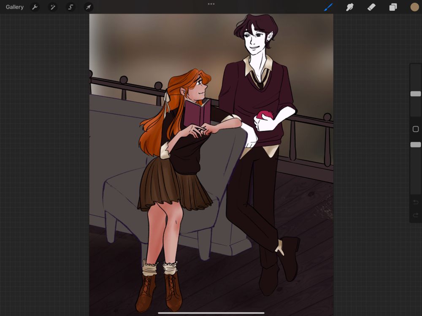The width and height of the screenshot is (422, 316).
Task: Tap the home indicator bar at bottom
Action: pos(211,313)
